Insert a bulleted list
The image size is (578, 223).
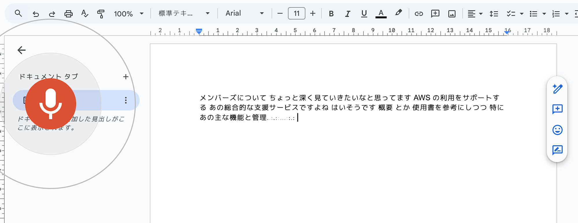533,14
